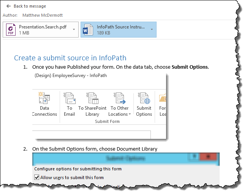
Task: Click the To Email icon in preview
Action: click(70, 98)
